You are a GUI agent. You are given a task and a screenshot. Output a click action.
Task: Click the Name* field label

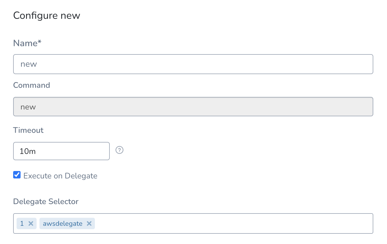[27, 43]
